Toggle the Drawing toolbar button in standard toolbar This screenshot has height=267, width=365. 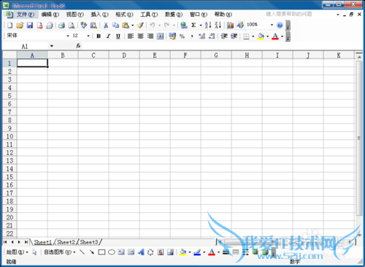point(240,25)
